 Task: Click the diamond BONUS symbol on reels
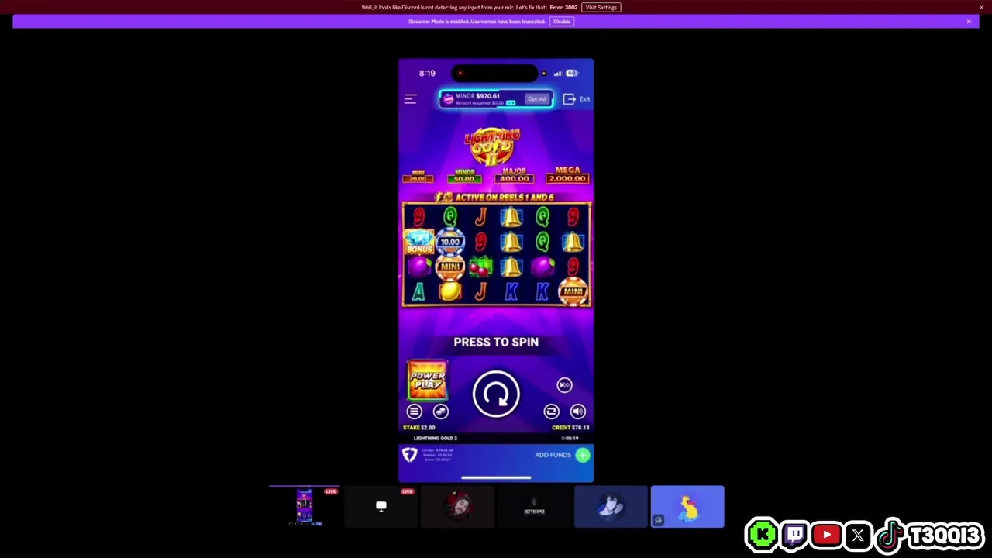pyautogui.click(x=418, y=243)
